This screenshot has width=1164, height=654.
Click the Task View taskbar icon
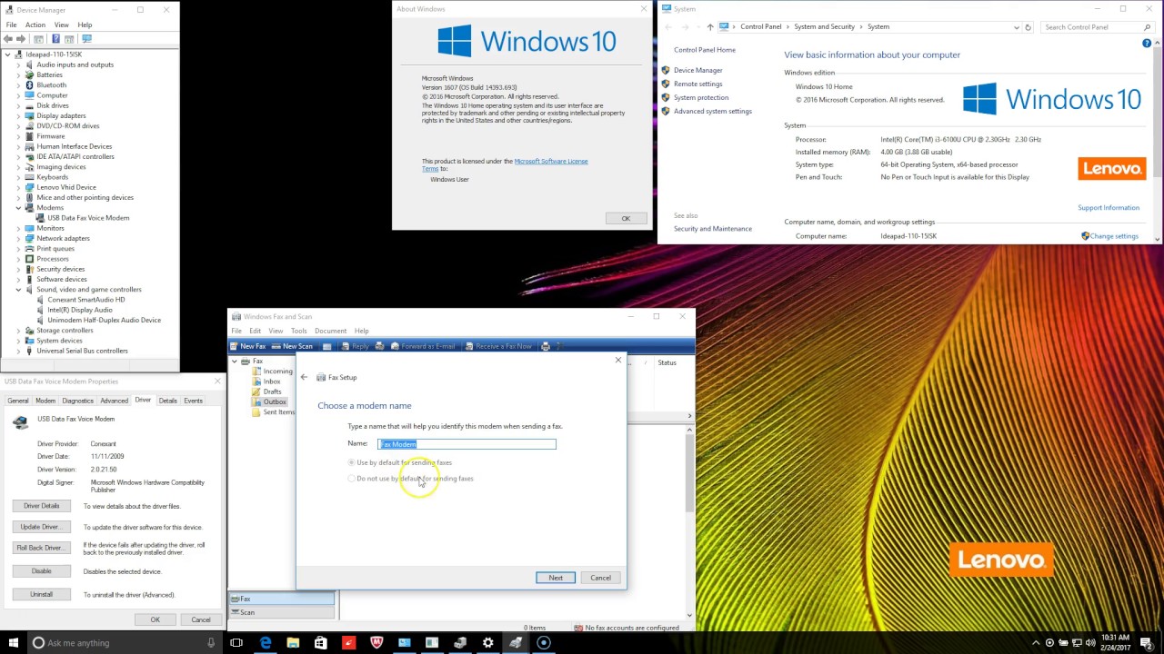click(236, 642)
